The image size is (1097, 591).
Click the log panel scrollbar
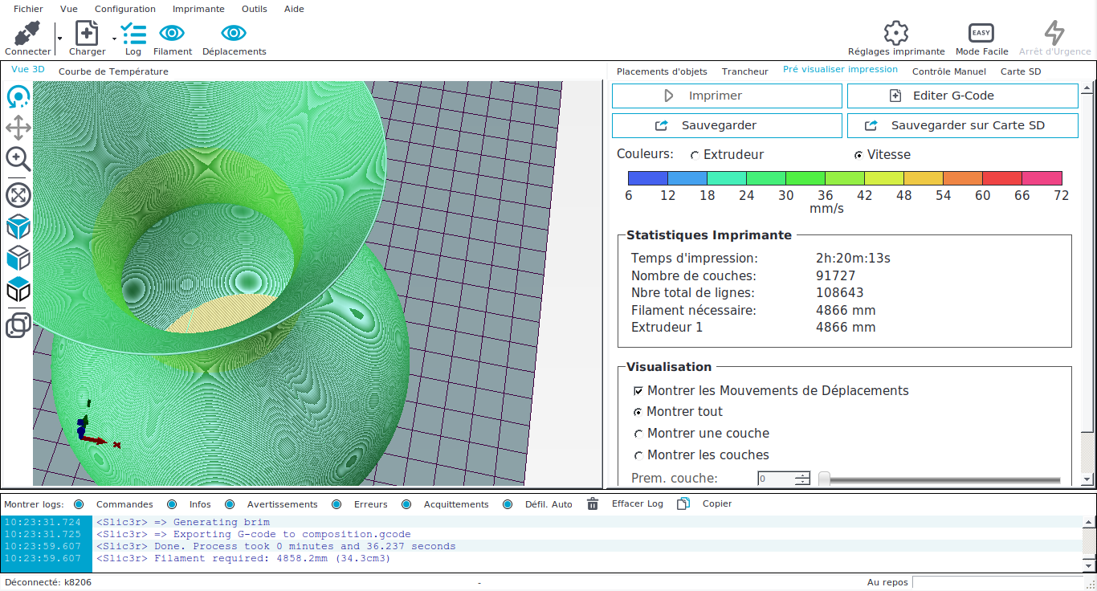pyautogui.click(x=1088, y=544)
